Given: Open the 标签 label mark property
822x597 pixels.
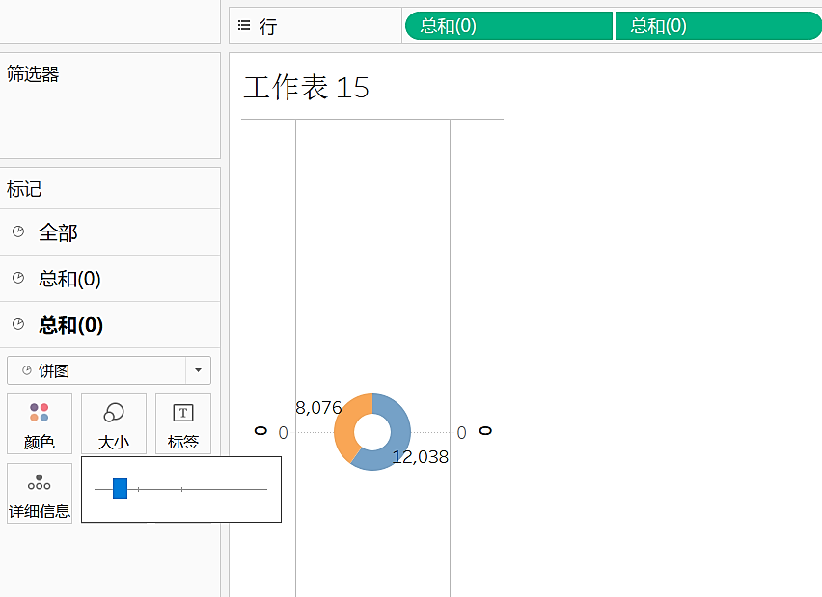Looking at the screenshot, I should [183, 423].
